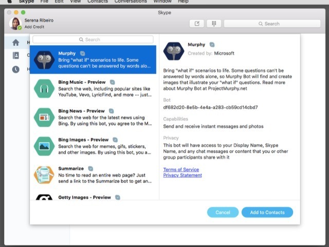Screen dimensions: 329x247
Task: Open the Help menu
Action: point(183,1)
